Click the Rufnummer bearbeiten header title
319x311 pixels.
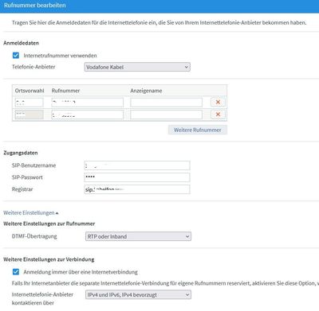(35, 5)
